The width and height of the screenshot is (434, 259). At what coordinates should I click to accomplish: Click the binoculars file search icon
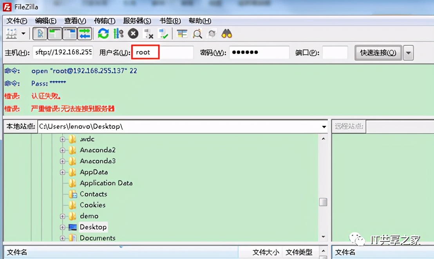click(227, 34)
